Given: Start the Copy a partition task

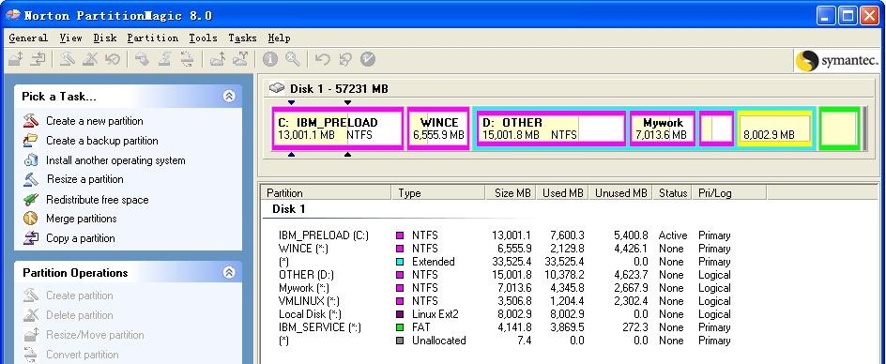Looking at the screenshot, I should point(80,238).
